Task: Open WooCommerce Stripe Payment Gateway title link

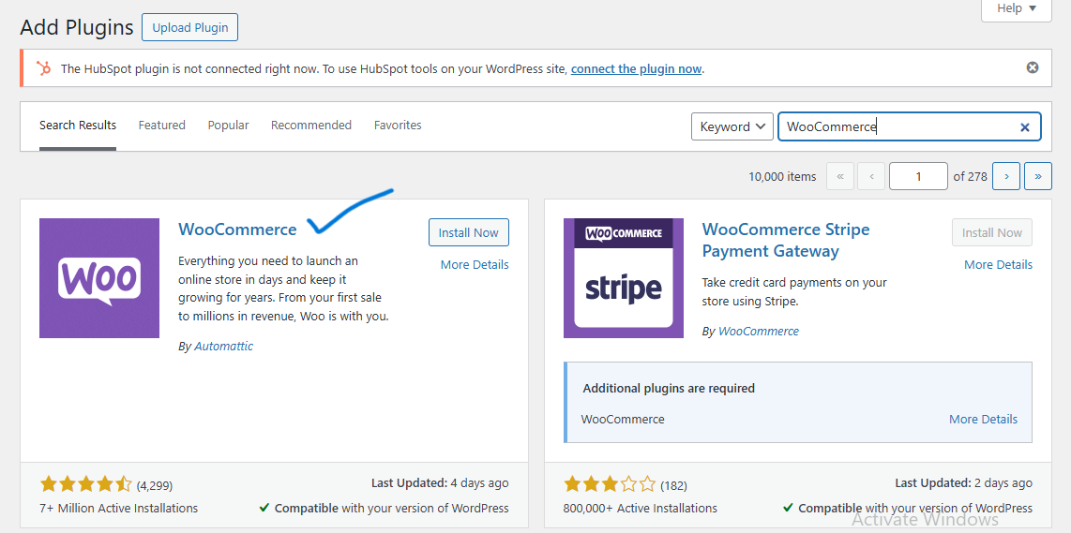Action: [786, 240]
